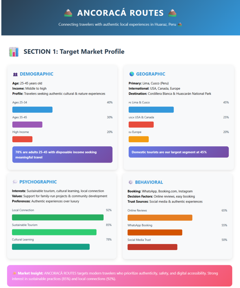Click the blue Ages 25-34 progress bar
The height and width of the screenshot is (288, 240).
[32, 110]
